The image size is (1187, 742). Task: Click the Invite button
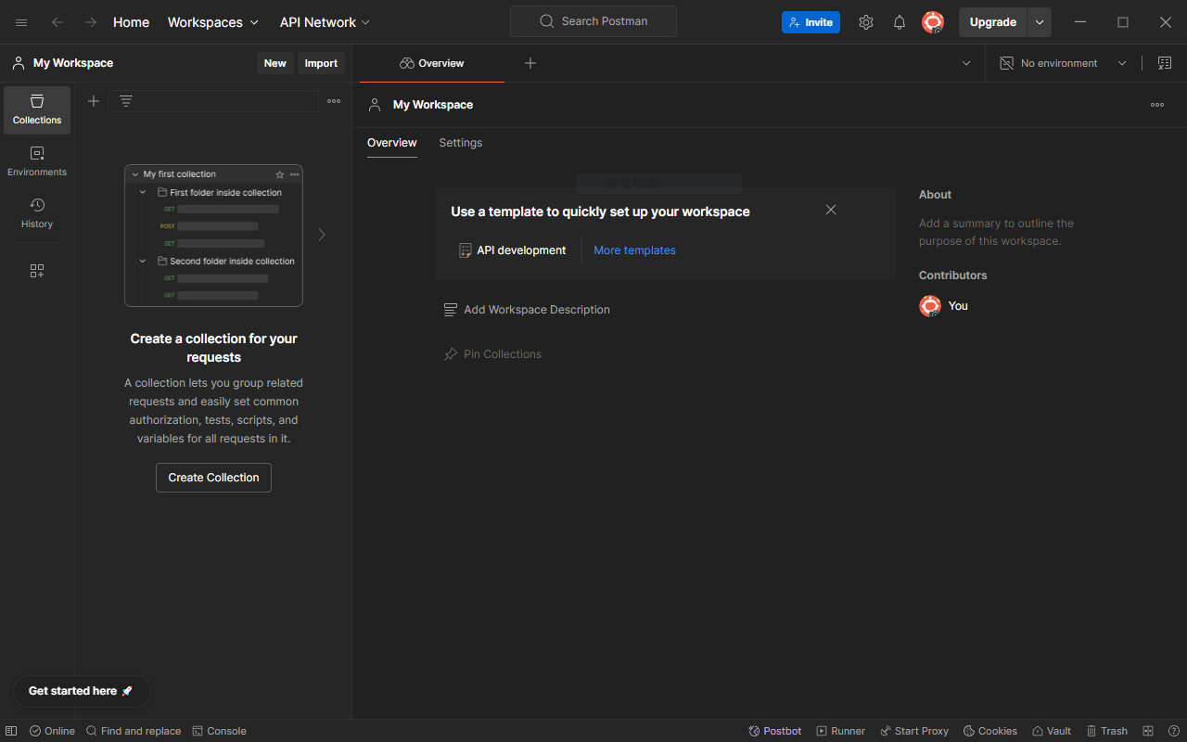point(810,22)
